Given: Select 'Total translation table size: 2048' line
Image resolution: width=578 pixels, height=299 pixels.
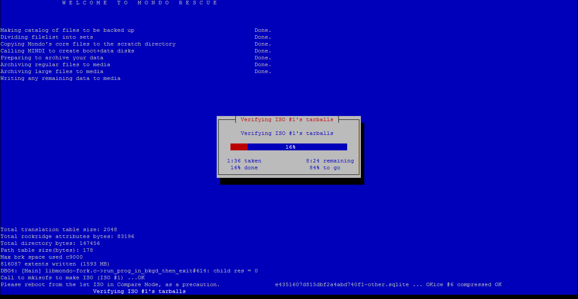Looking at the screenshot, I should (x=59, y=229).
